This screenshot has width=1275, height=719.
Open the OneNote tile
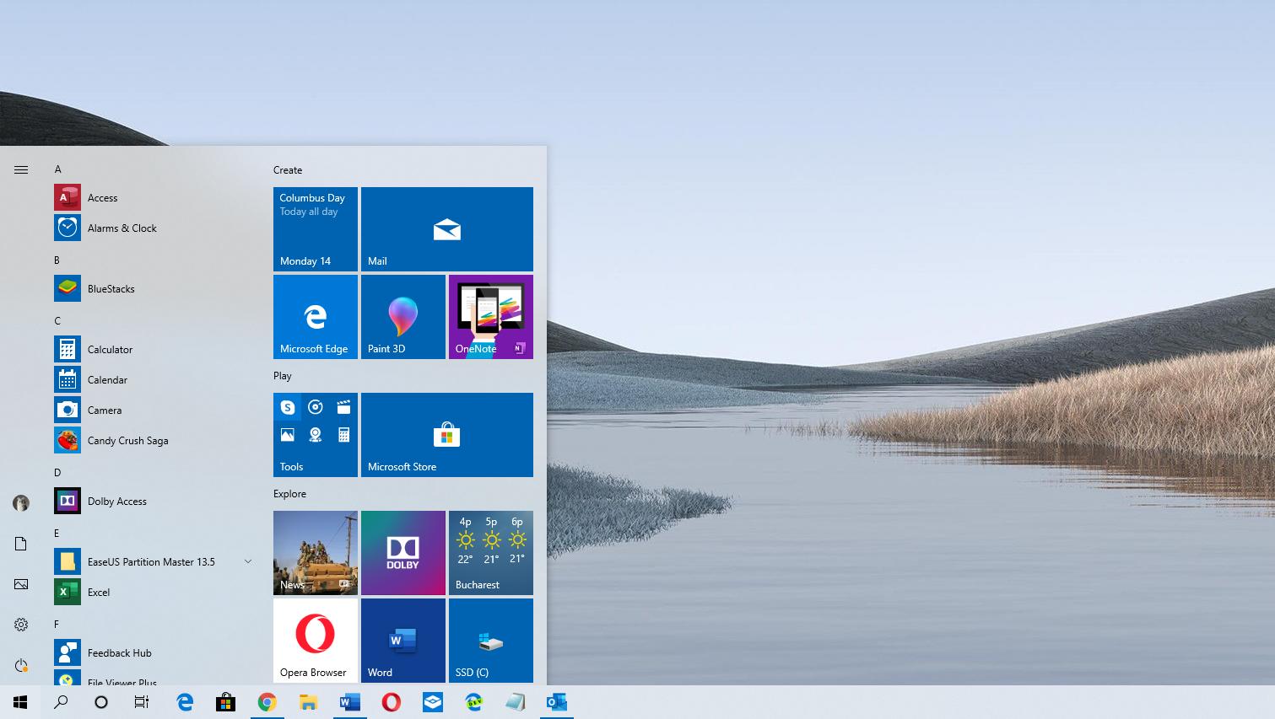tap(491, 317)
